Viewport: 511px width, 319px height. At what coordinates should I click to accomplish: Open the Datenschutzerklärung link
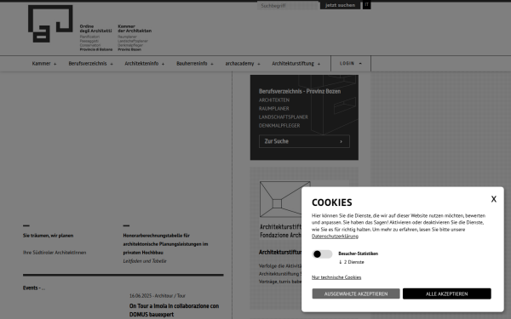click(335, 236)
